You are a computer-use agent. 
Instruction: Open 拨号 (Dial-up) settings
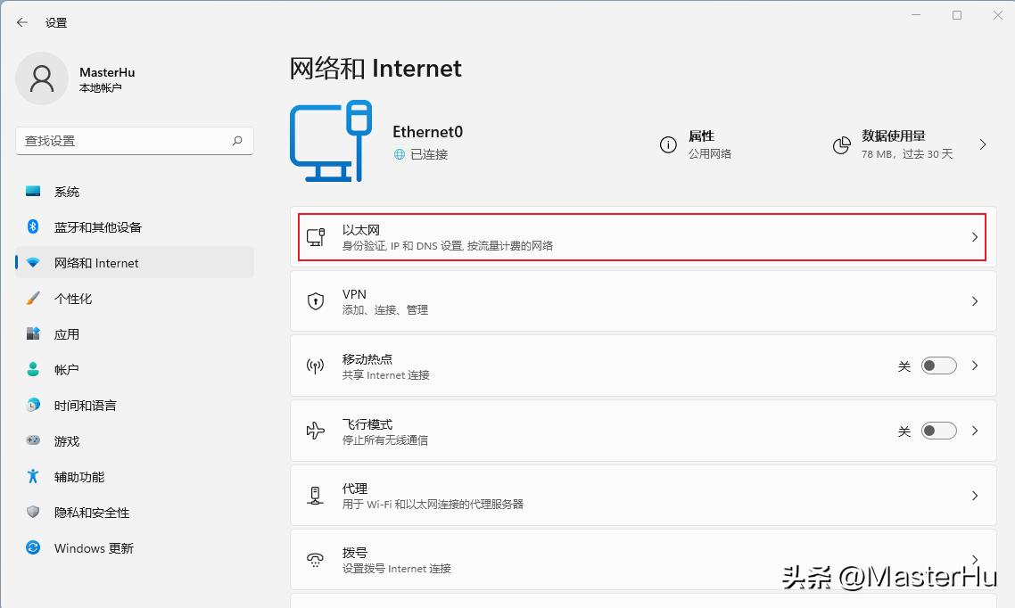(x=642, y=559)
